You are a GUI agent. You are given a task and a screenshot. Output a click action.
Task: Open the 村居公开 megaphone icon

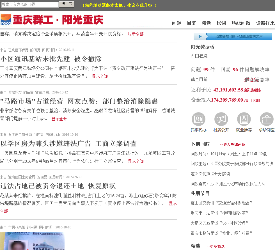221,119
